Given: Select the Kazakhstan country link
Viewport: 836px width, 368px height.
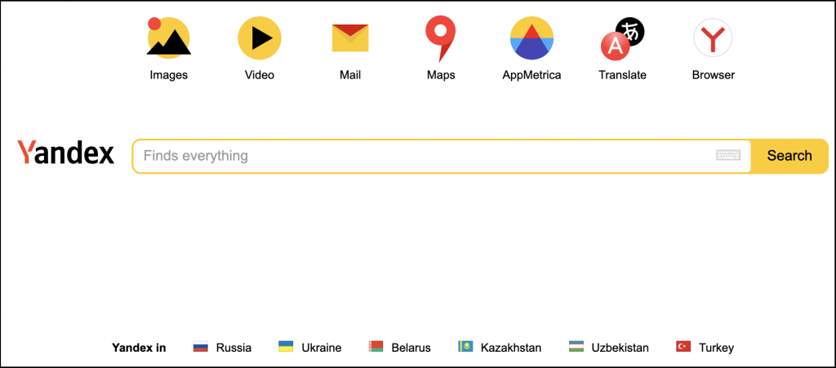Looking at the screenshot, I should click(x=511, y=348).
